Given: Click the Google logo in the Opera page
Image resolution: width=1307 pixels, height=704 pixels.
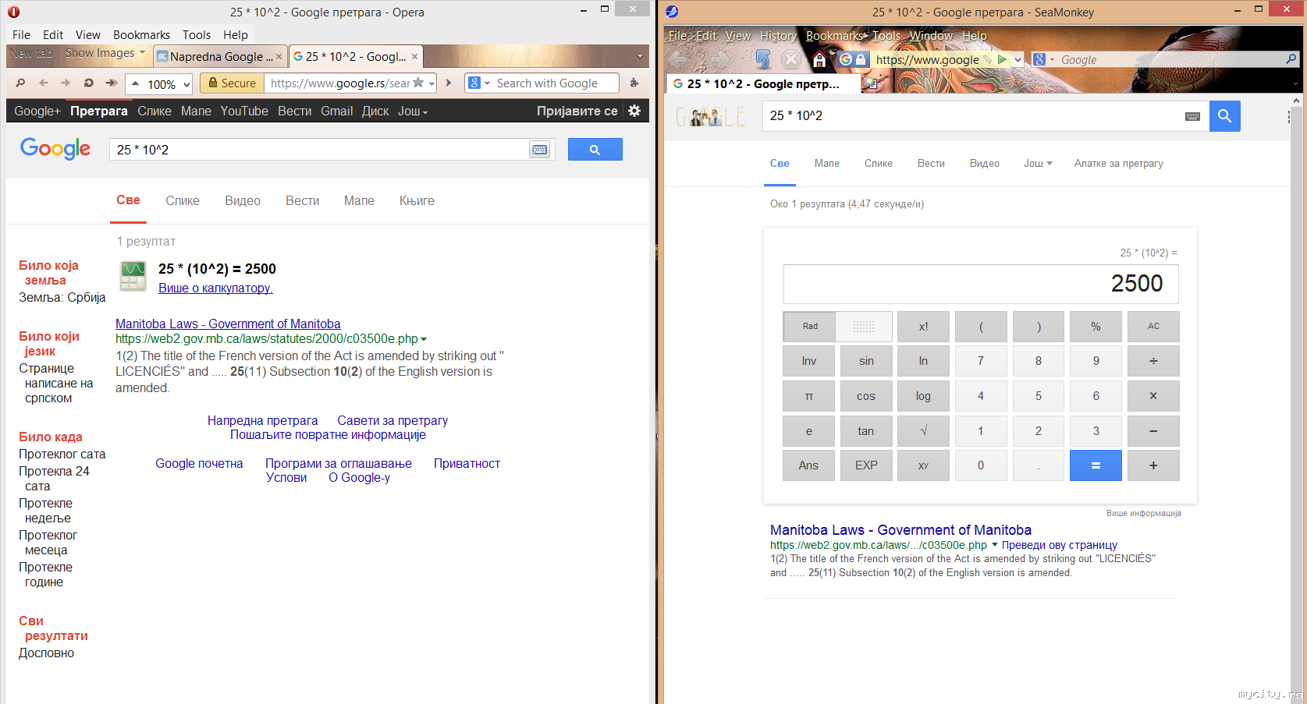Looking at the screenshot, I should [55, 148].
